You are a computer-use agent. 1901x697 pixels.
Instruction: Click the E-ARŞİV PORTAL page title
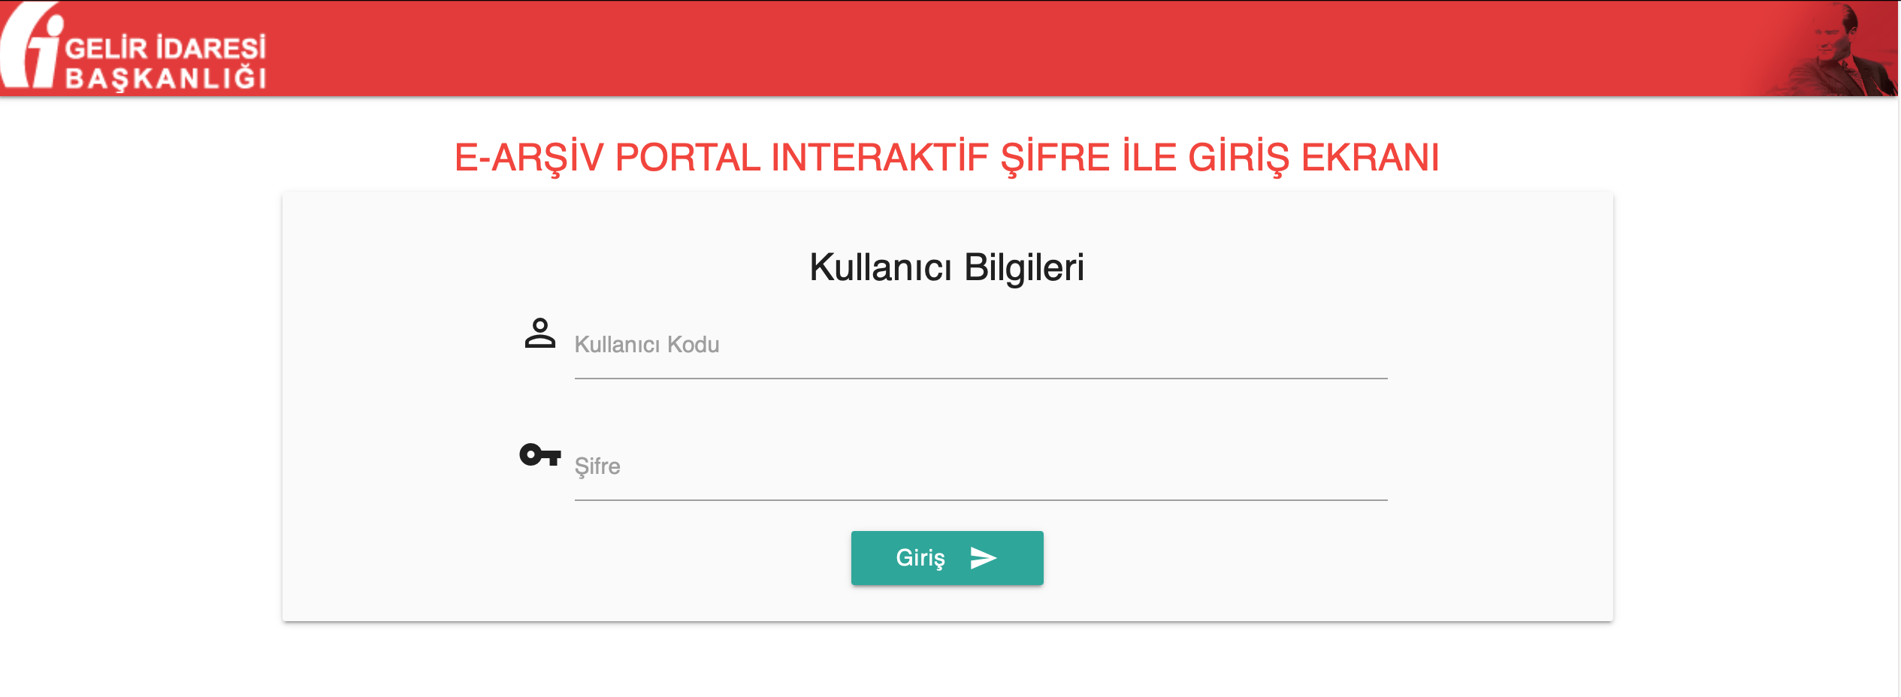click(947, 158)
